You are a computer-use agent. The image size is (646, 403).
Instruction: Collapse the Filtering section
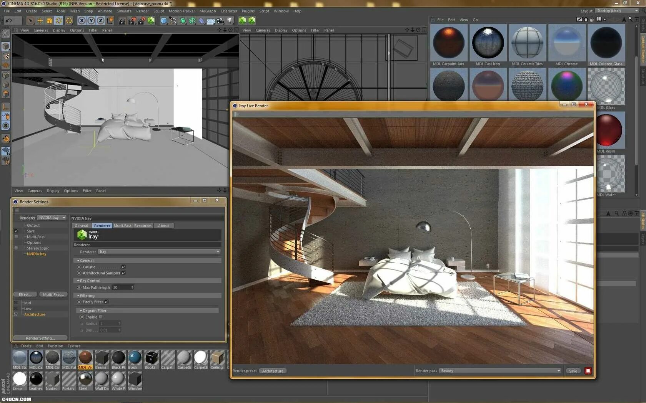click(78, 296)
